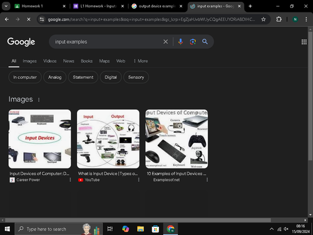The height and width of the screenshot is (235, 313).
Task: Apply the In computer filter chip
Action: (x=25, y=77)
